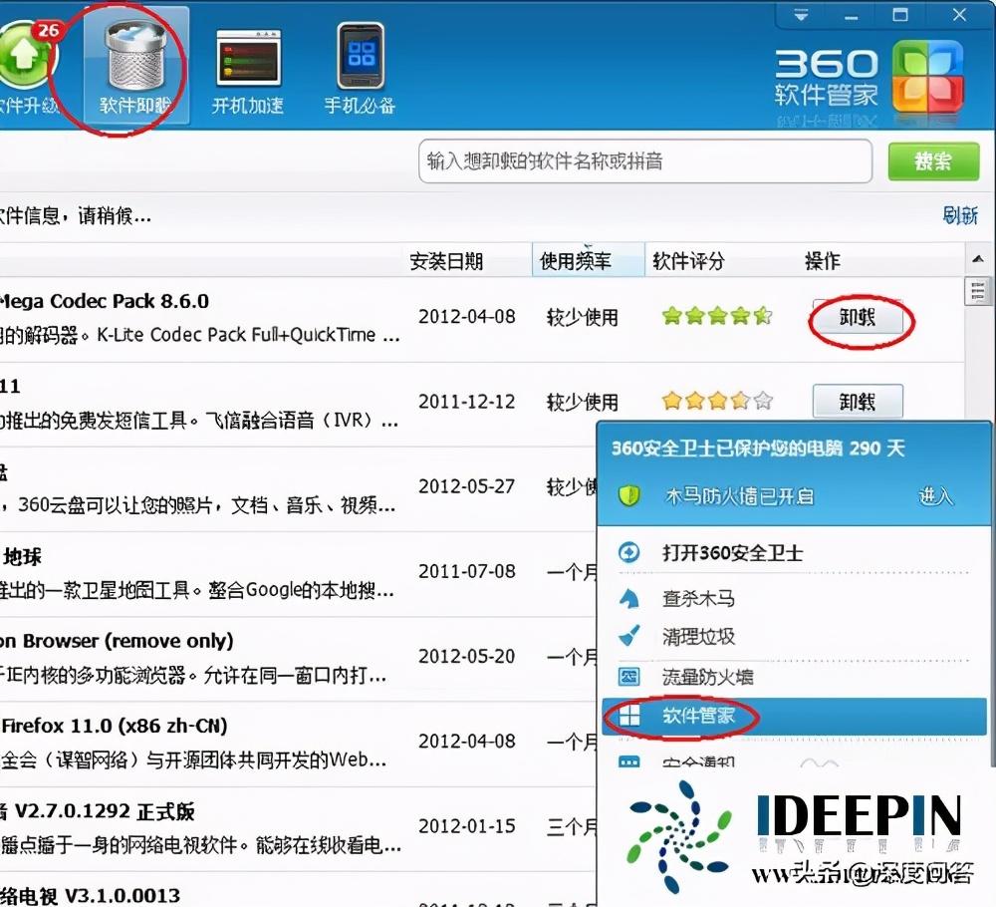Viewport: 996px width, 907px height.
Task: Click the 2012-05-20 install date cell
Action: pos(466,657)
